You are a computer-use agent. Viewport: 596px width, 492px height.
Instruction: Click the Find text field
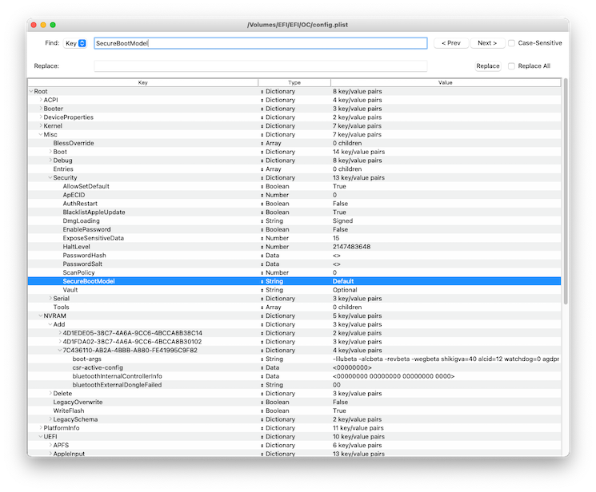point(260,43)
